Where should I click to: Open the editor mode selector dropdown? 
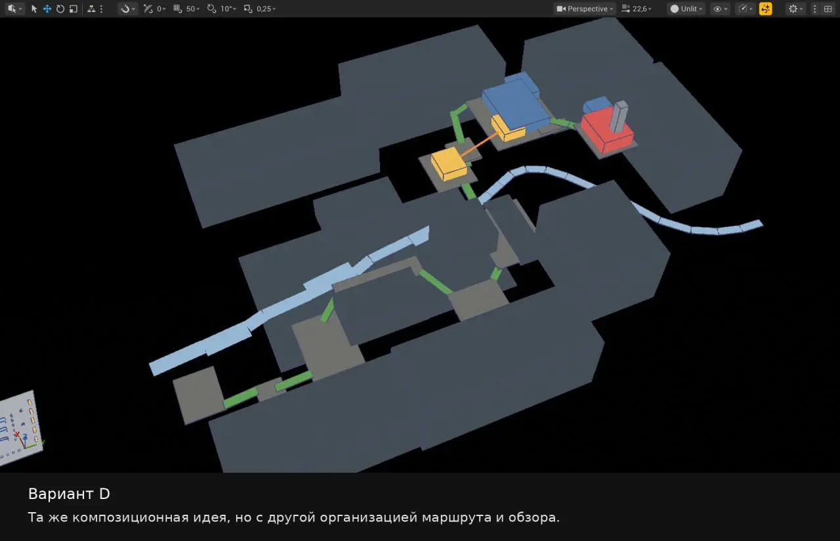(x=14, y=9)
